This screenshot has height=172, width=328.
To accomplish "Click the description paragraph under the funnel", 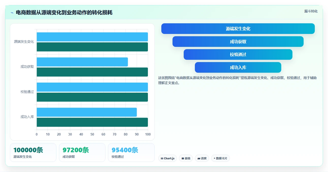I will click(x=237, y=80).
